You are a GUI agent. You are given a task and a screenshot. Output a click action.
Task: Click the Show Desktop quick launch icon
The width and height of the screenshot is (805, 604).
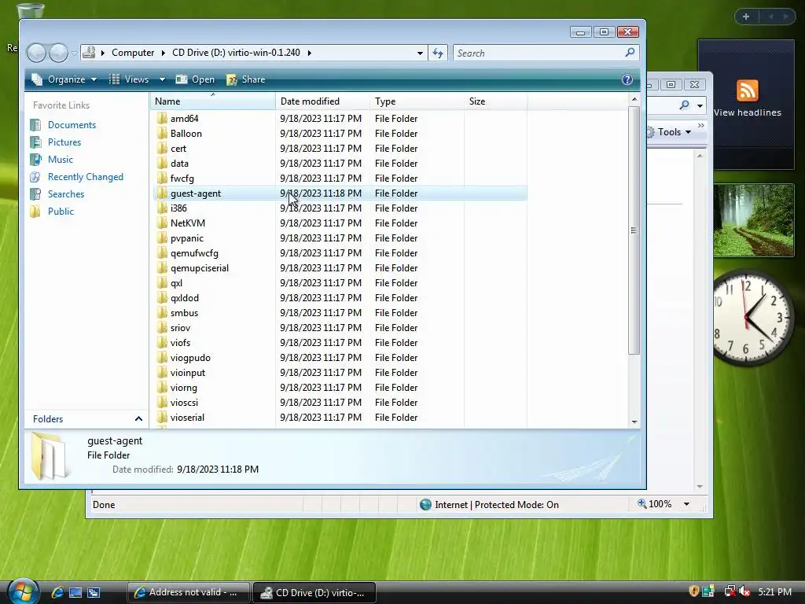[75, 592]
